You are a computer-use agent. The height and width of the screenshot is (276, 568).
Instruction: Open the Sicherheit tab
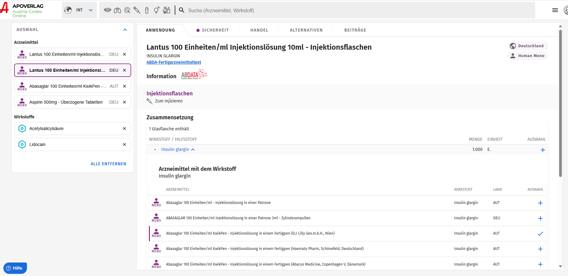point(212,30)
